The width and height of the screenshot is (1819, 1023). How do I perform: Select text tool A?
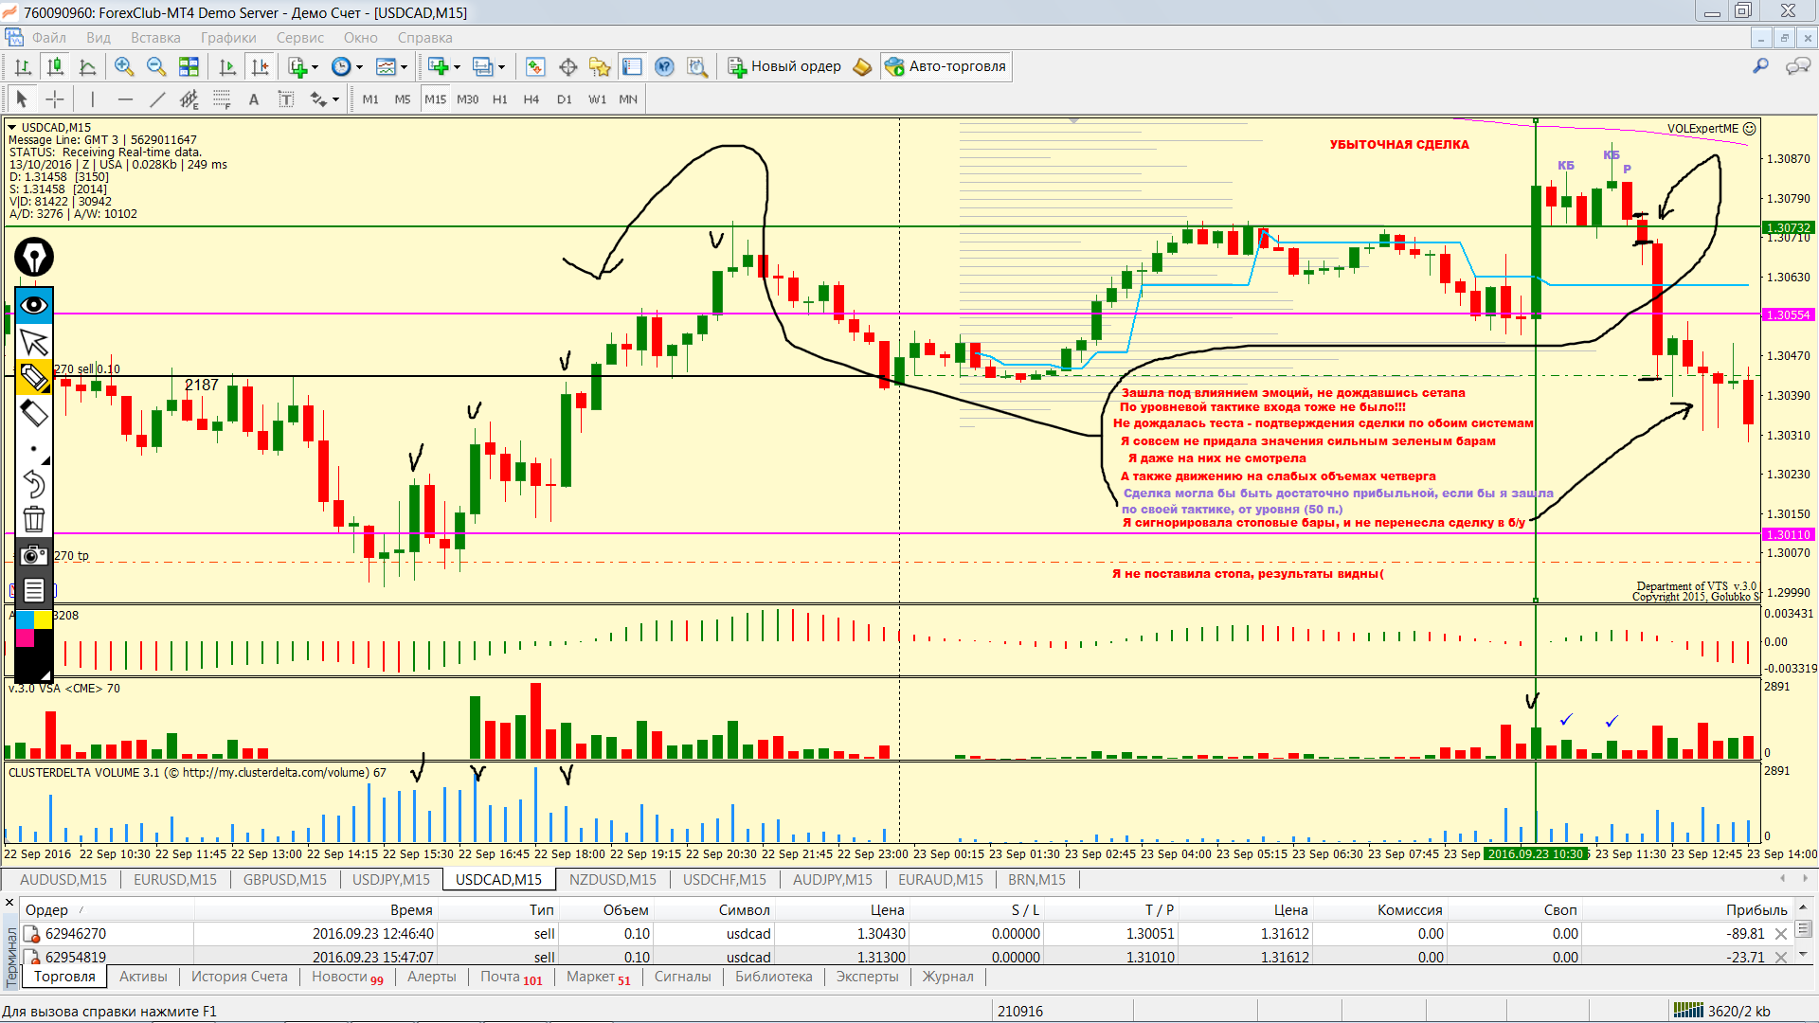tap(254, 99)
